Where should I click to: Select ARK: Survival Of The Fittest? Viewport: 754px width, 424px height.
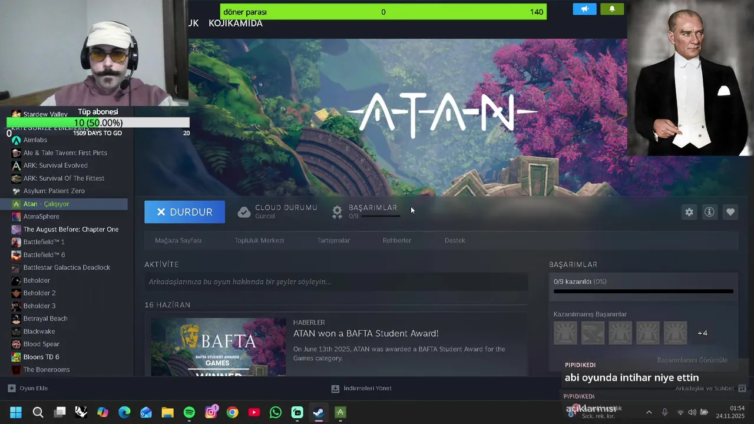(64, 178)
